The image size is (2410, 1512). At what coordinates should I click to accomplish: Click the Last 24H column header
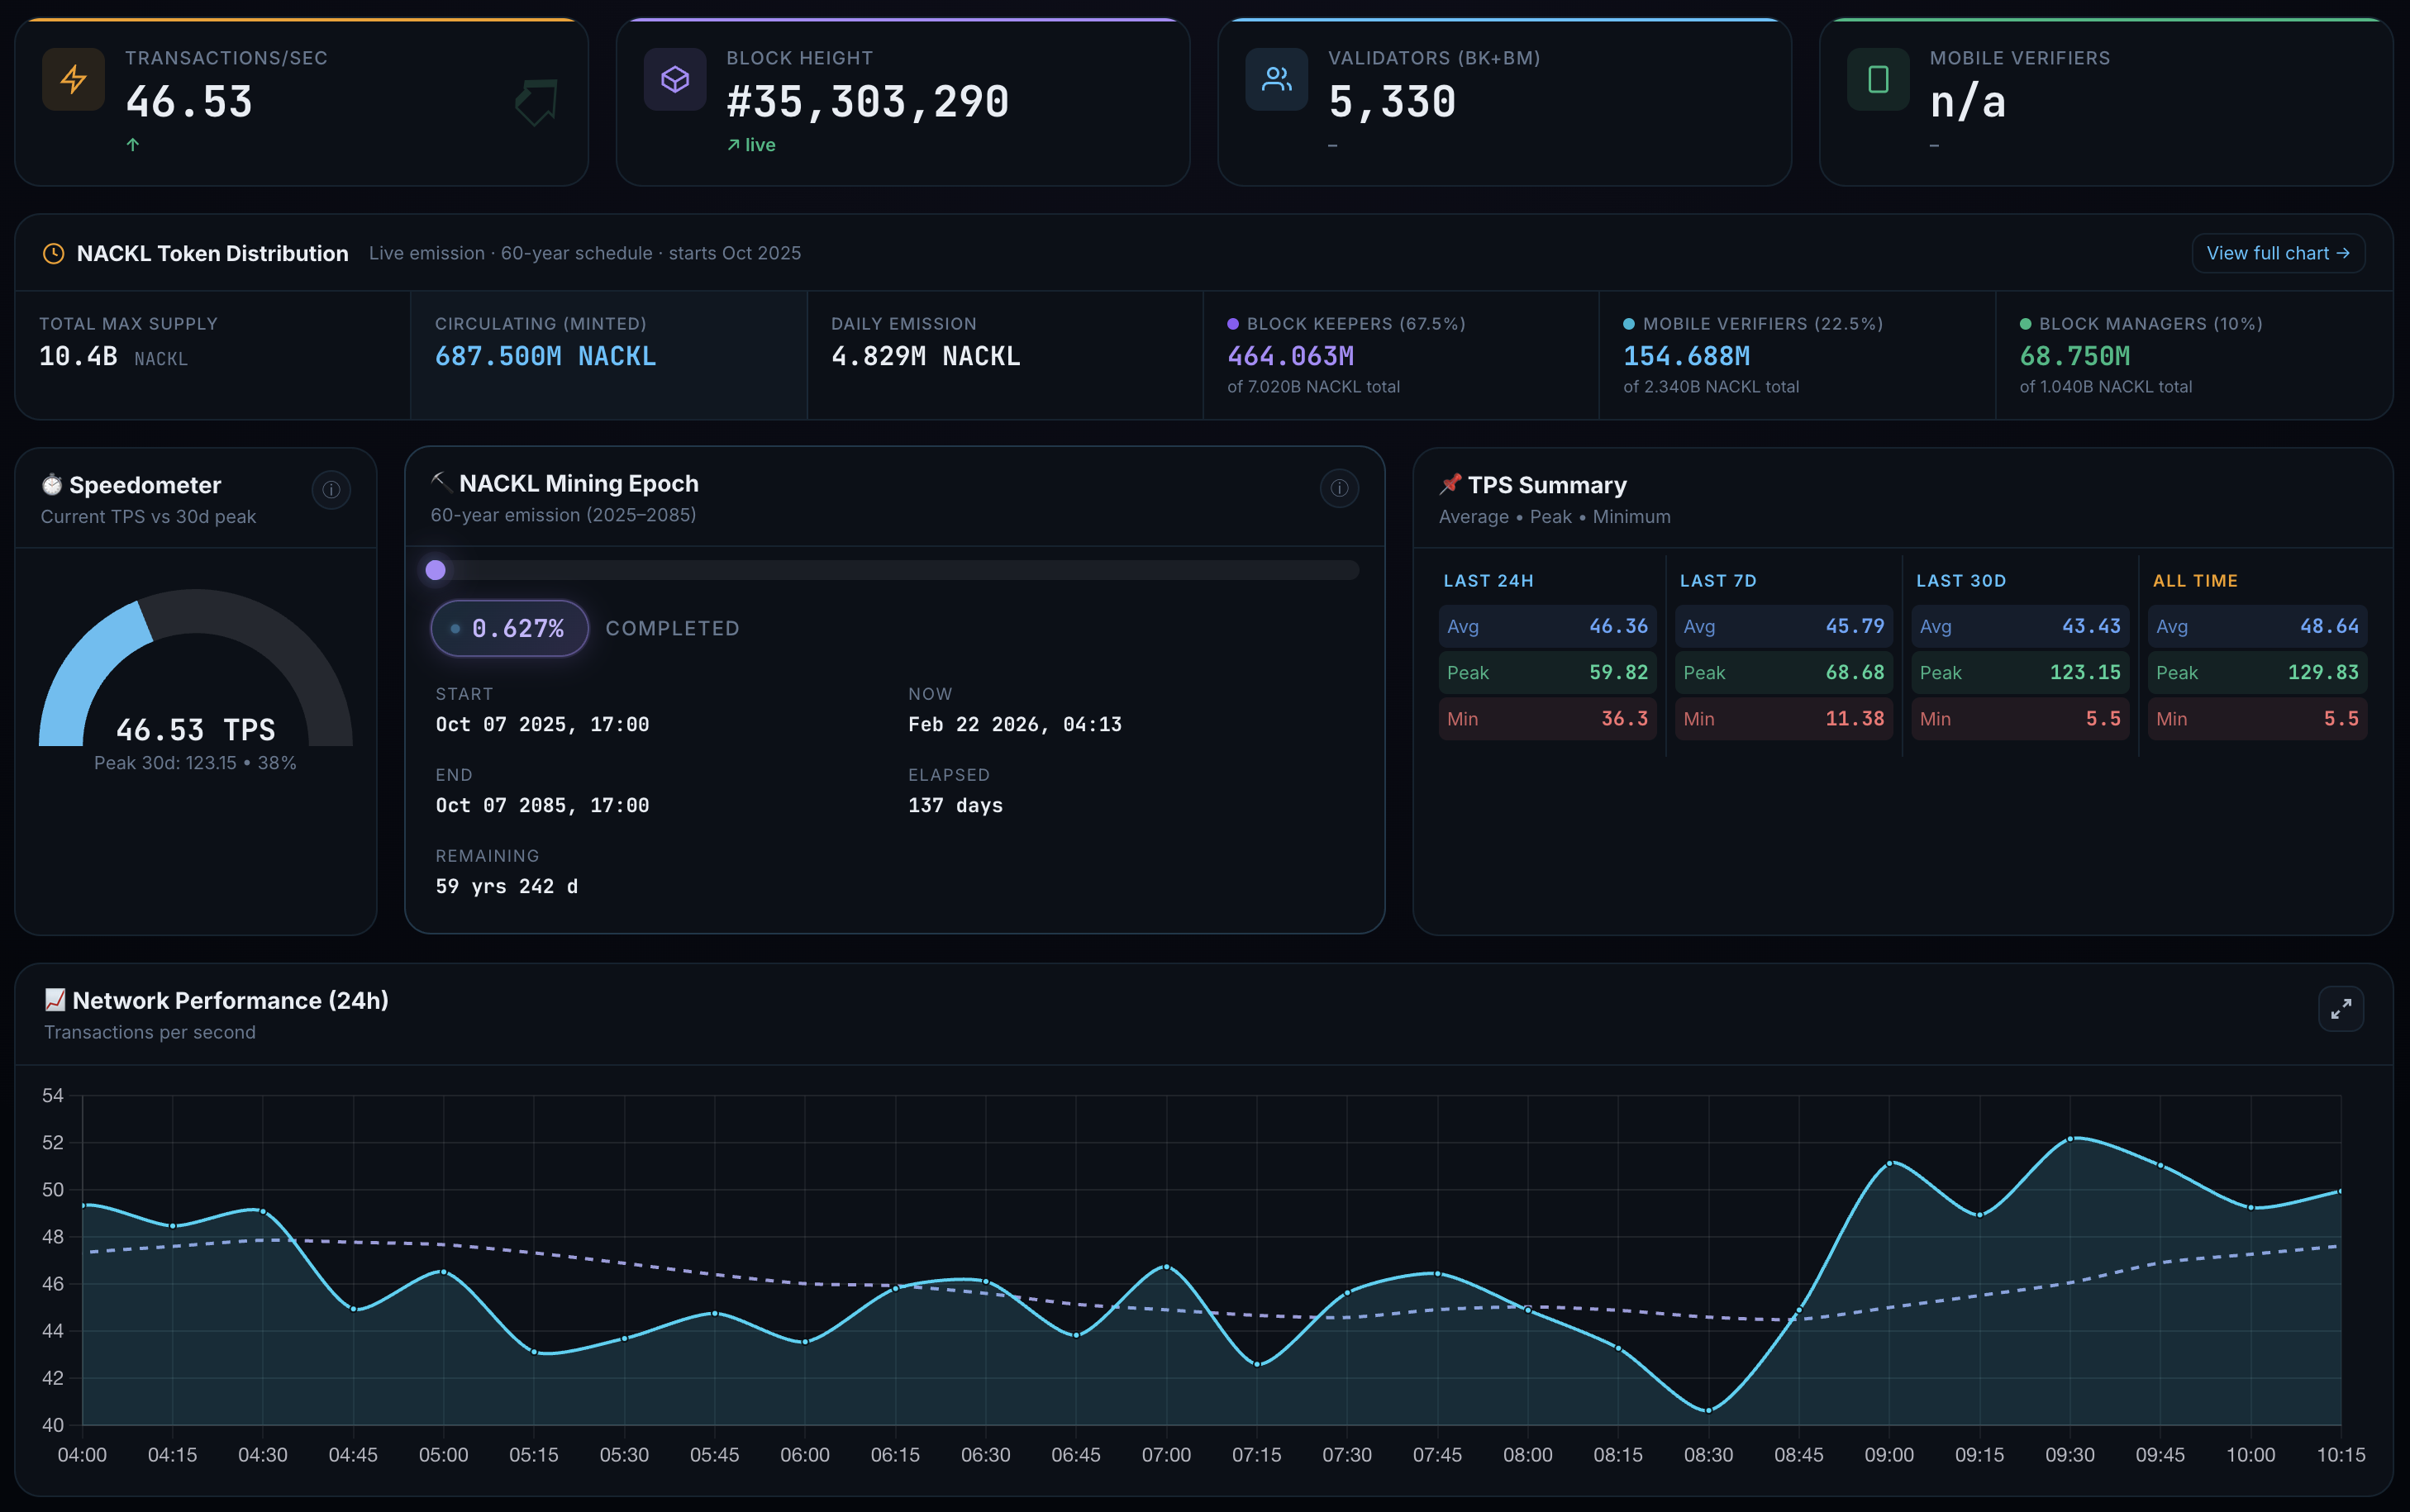pos(1488,581)
